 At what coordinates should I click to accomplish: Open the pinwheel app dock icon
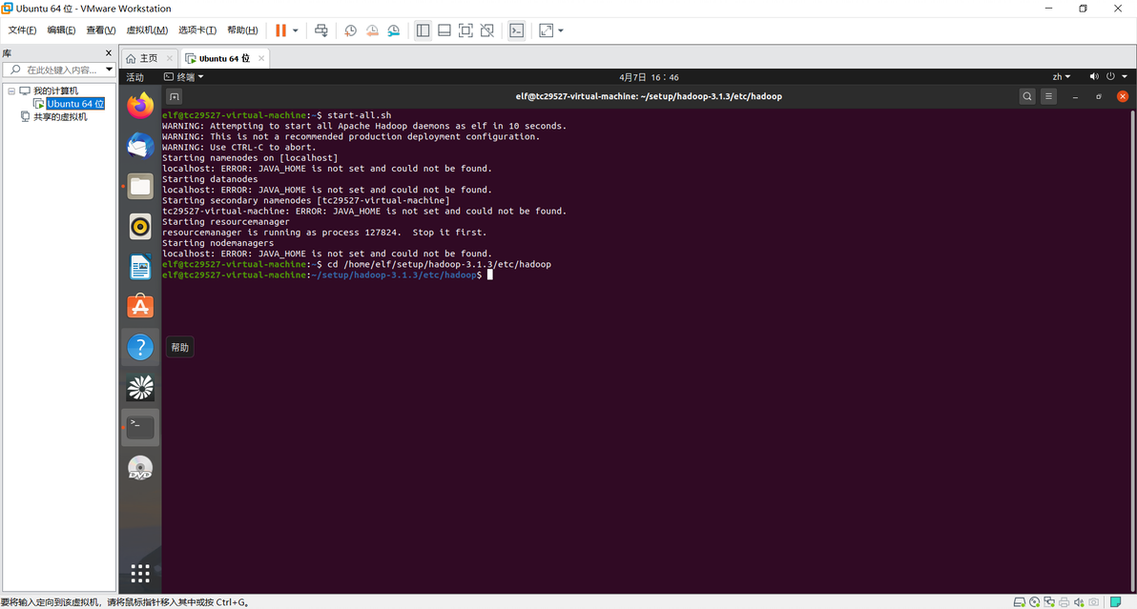click(140, 388)
